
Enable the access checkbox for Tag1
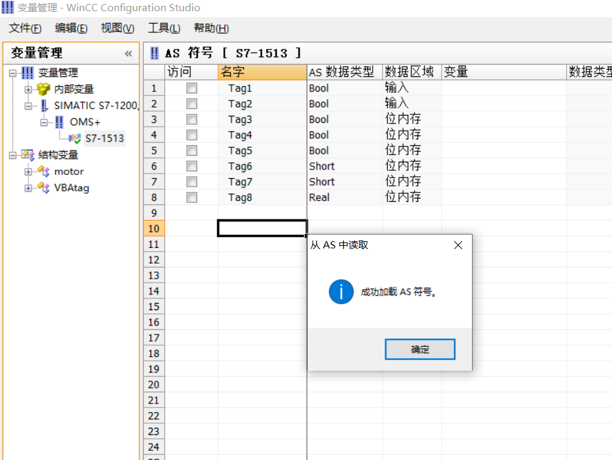(x=191, y=88)
